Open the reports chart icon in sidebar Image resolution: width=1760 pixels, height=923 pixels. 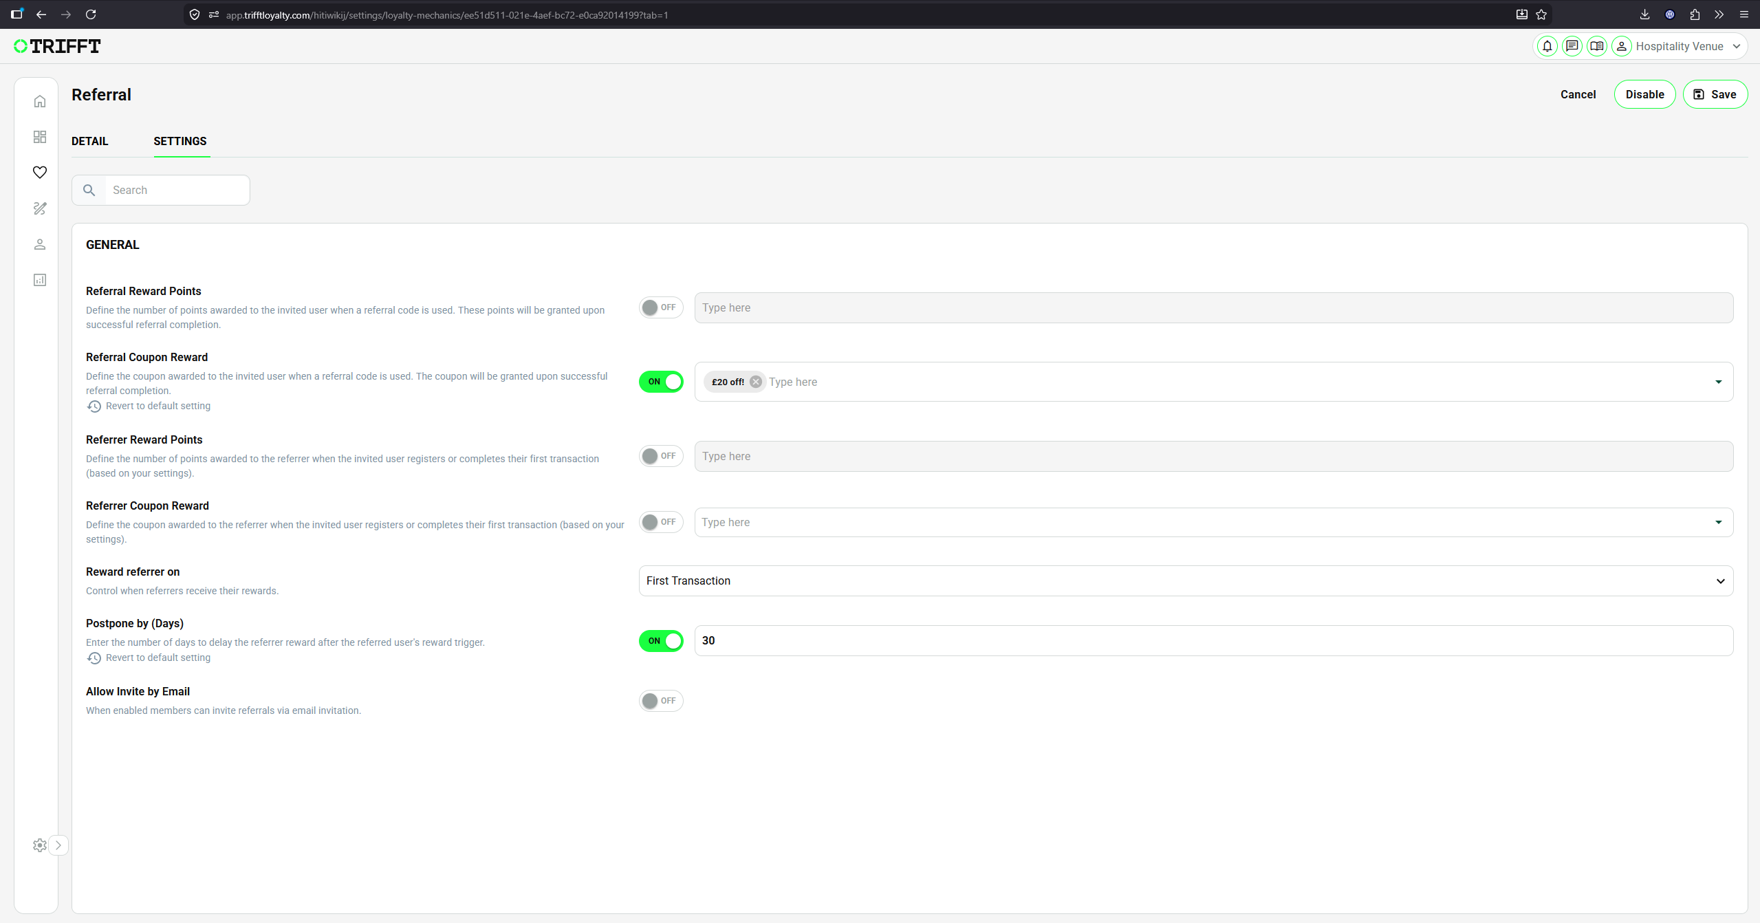[40, 280]
